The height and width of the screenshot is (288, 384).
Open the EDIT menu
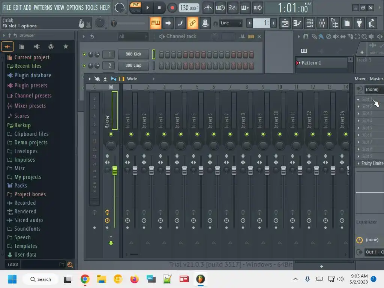coord(17,7)
